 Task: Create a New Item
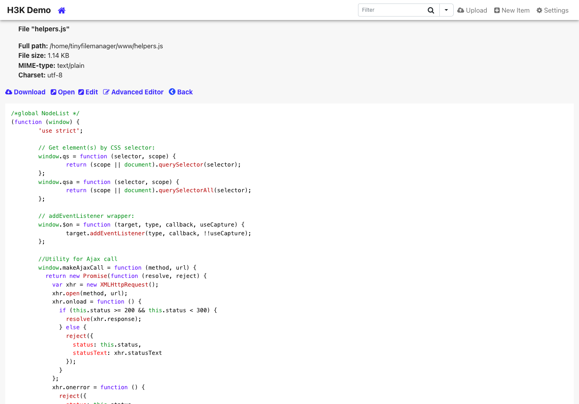point(512,10)
